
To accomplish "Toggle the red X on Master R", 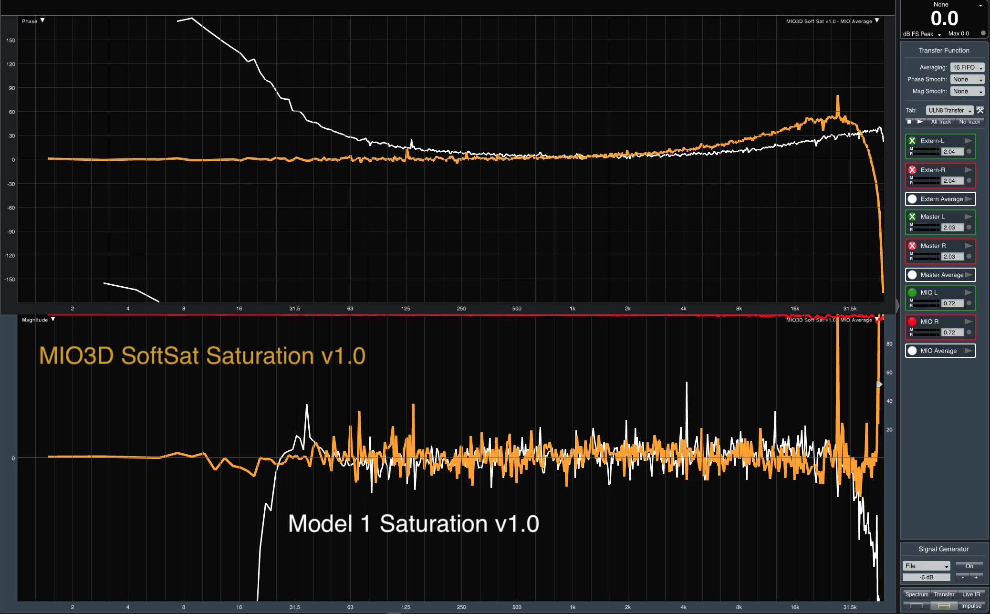I will tap(912, 246).
